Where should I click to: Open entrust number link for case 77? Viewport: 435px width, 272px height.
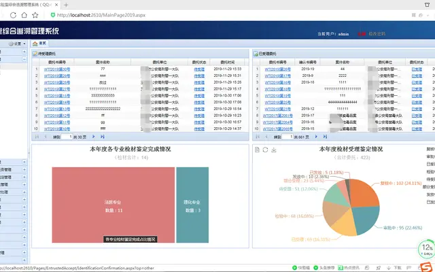[x=57, y=69]
